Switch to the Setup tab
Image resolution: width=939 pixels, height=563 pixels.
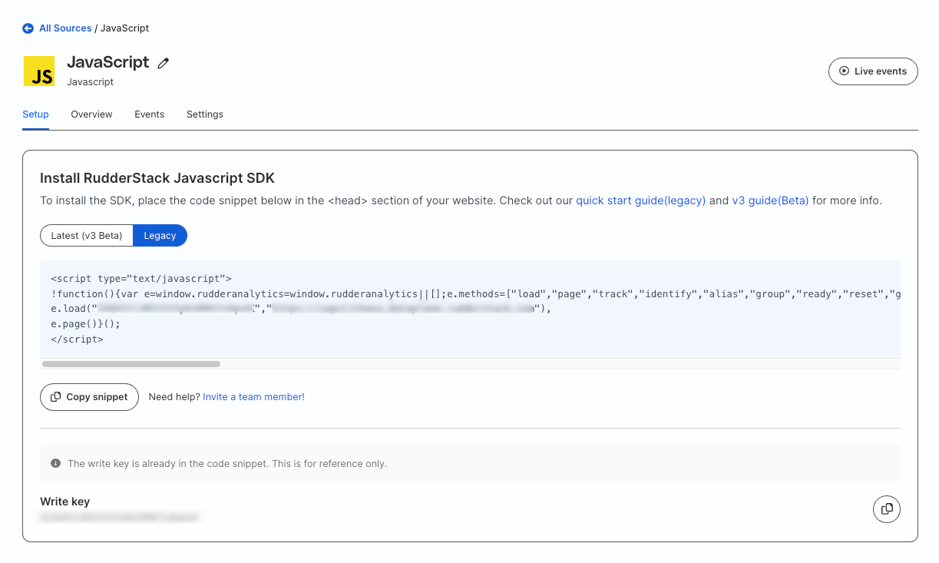[35, 114]
